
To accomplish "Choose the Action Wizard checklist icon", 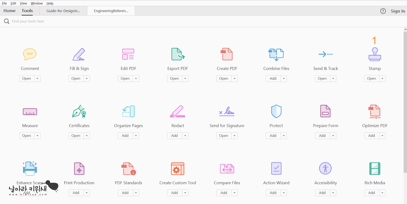I will 276,168.
